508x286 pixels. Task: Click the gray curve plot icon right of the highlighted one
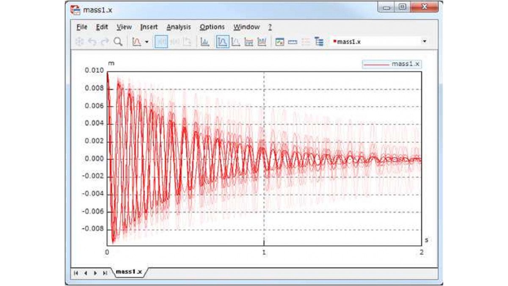[x=236, y=42]
